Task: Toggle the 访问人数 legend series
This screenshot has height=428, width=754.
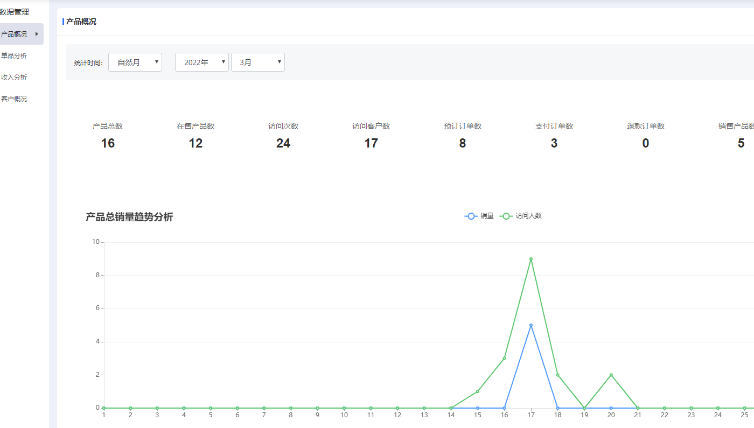Action: [521, 216]
